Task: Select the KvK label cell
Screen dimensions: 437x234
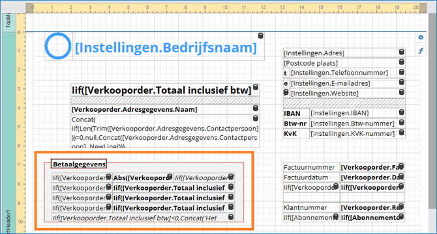Action: (296, 133)
